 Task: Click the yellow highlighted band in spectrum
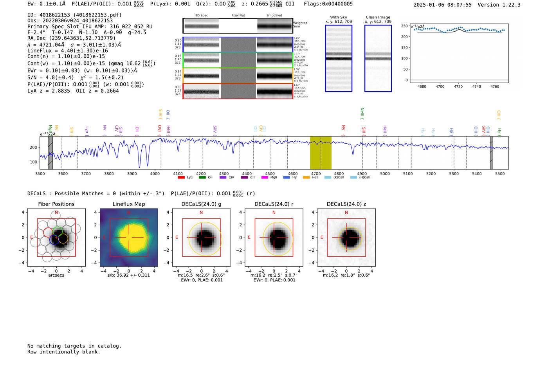pyautogui.click(x=321, y=153)
